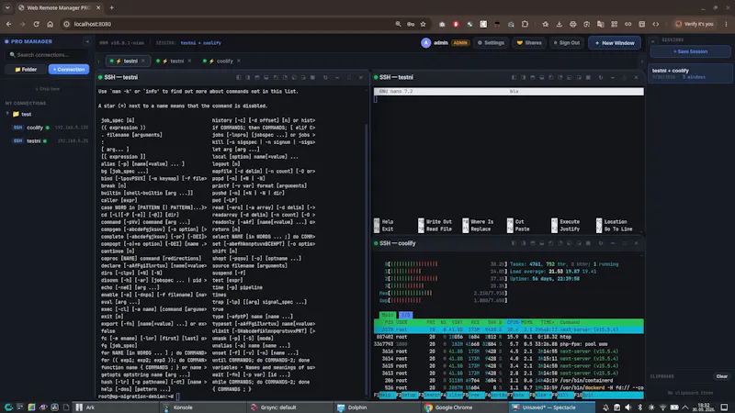Open Dolphin file manager from taskbar

[377, 407]
